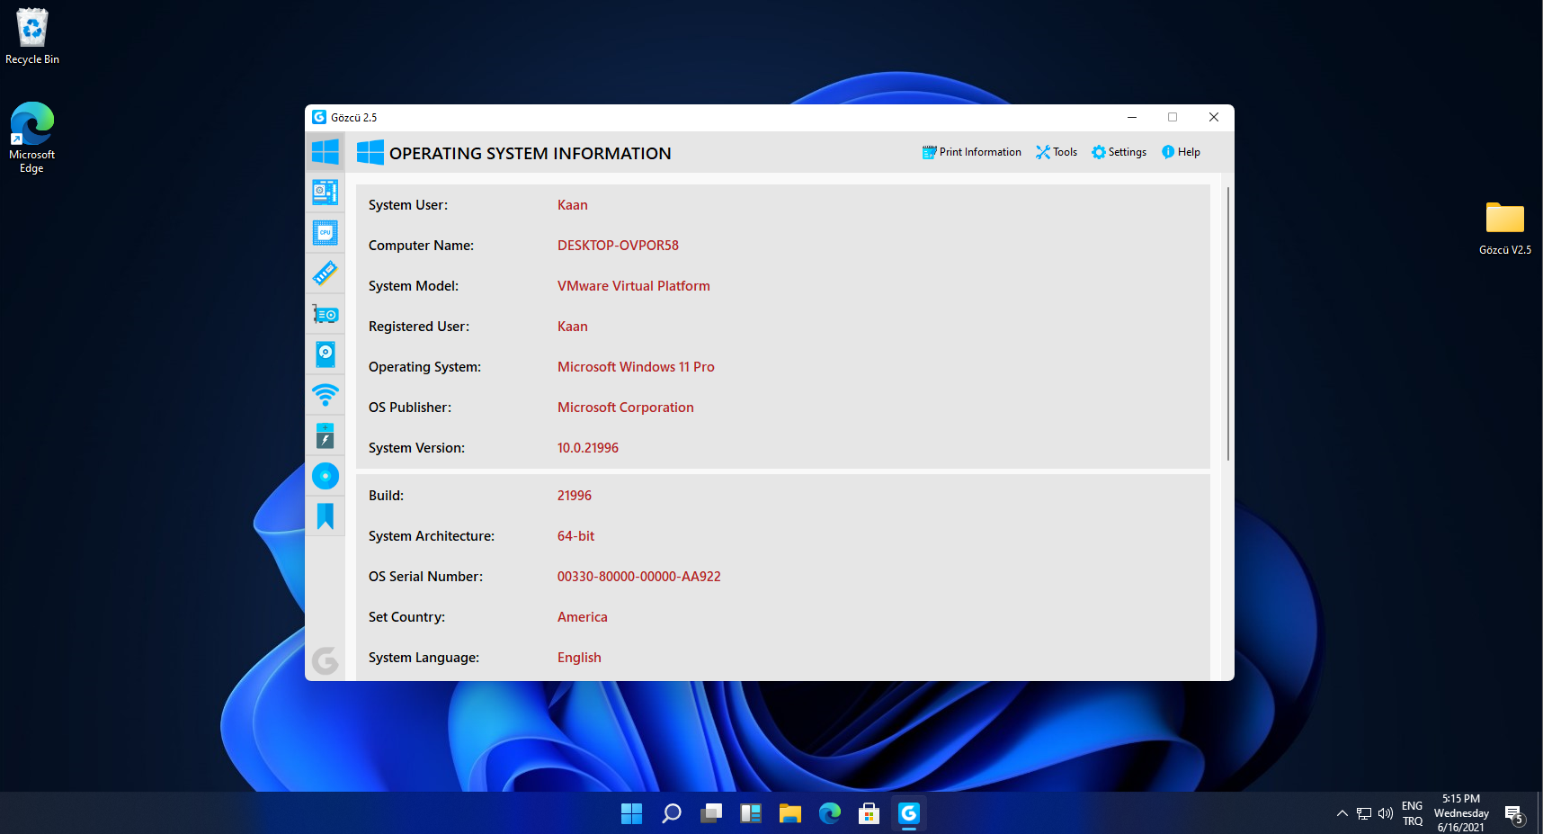Screen dimensions: 1543x834
Task: Open the hard disk sidebar icon
Action: click(x=325, y=354)
